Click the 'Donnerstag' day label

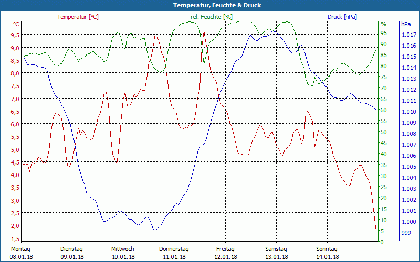point(174,249)
